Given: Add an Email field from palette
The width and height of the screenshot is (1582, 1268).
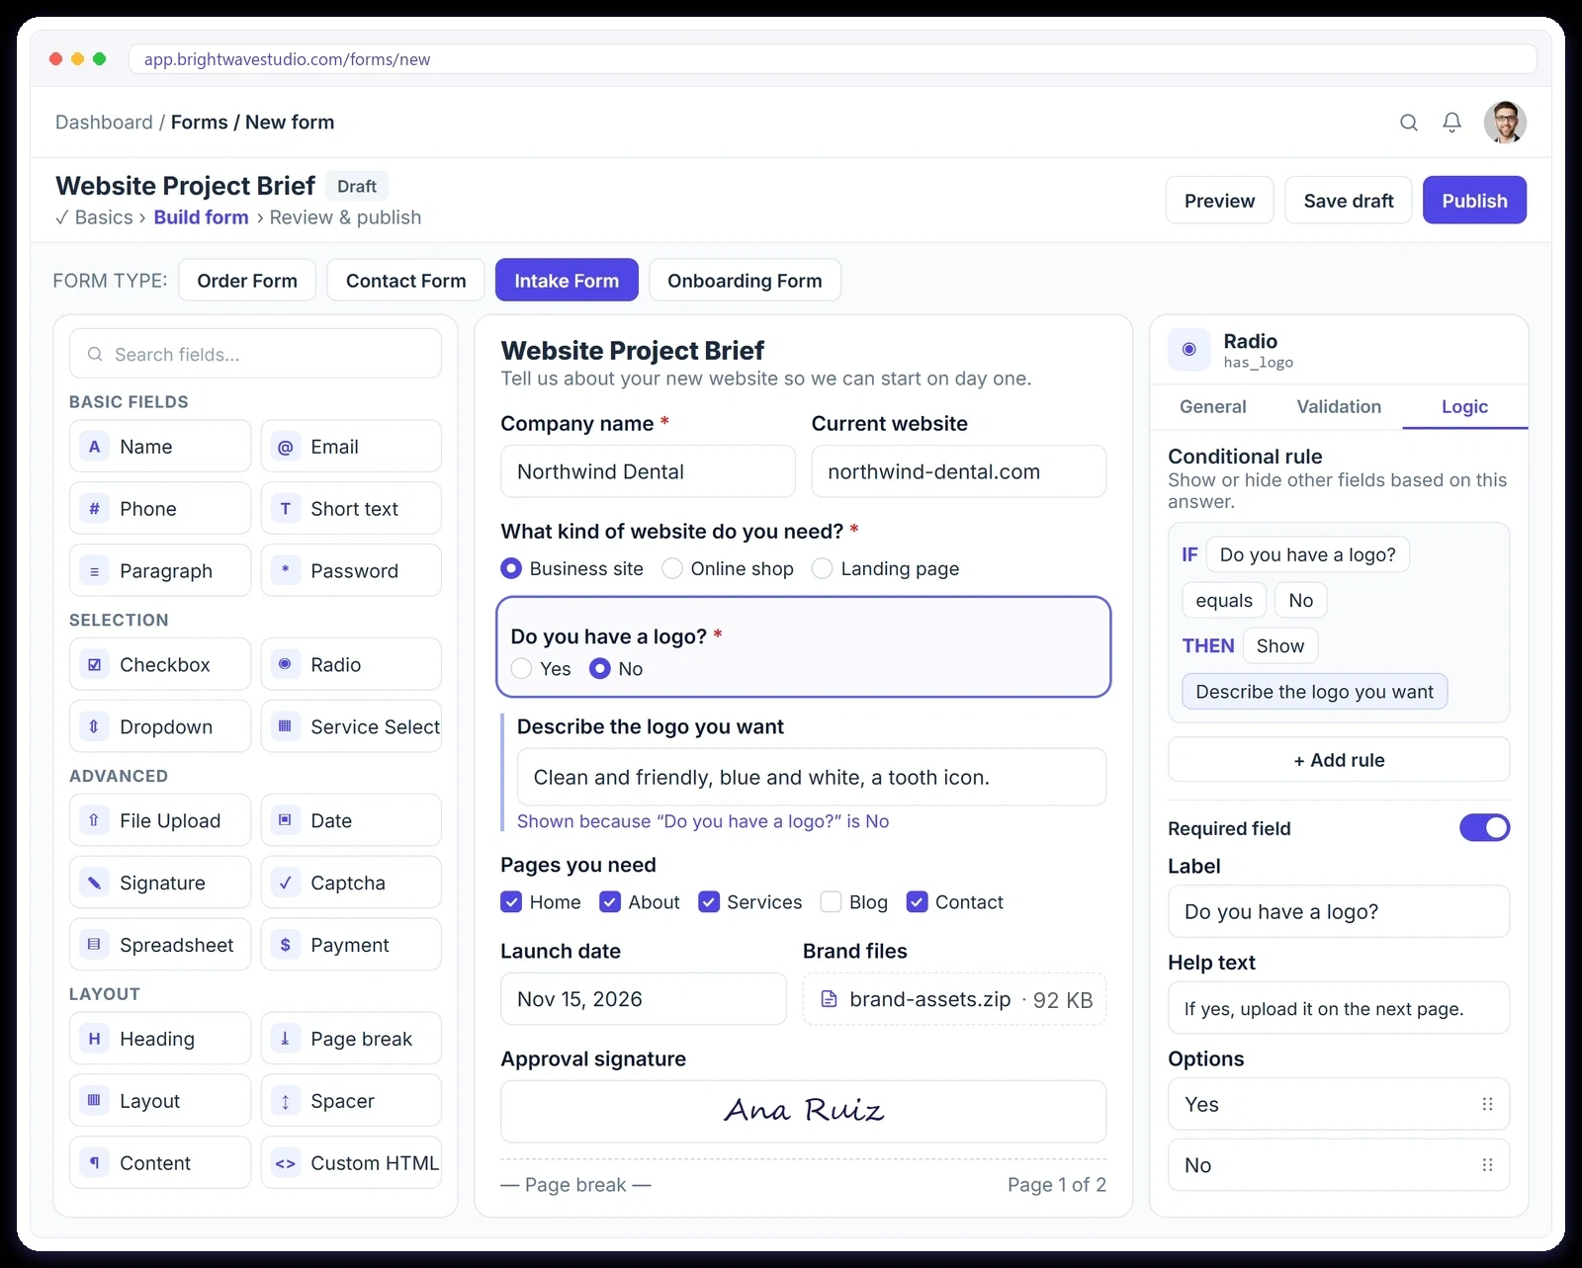Looking at the screenshot, I should pyautogui.click(x=351, y=447).
